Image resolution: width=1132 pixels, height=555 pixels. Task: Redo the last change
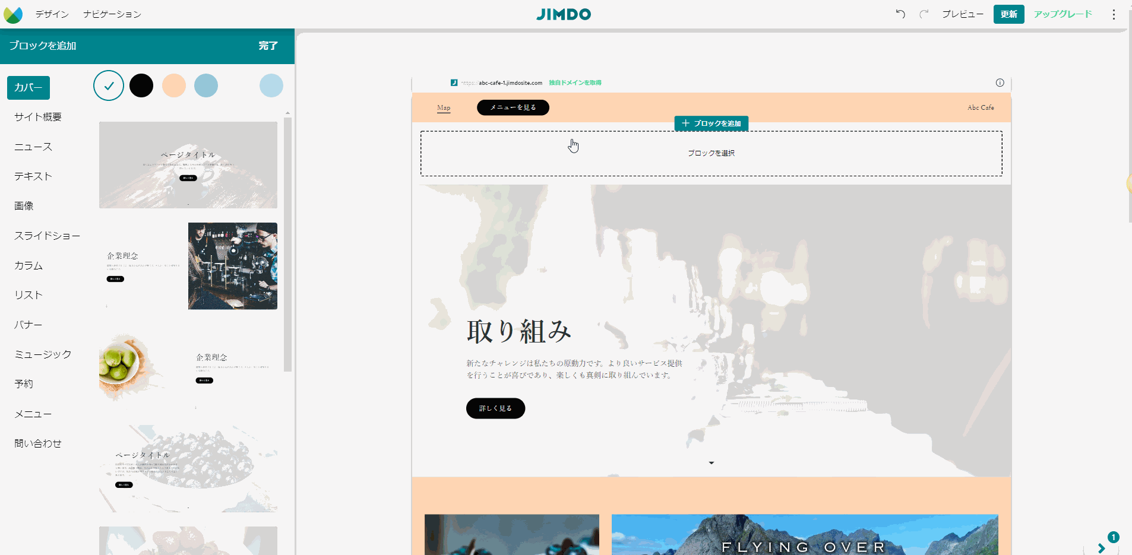924,14
